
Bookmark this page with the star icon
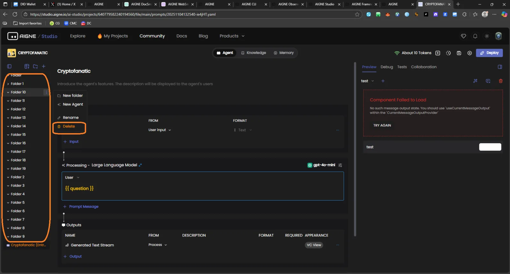357,14
